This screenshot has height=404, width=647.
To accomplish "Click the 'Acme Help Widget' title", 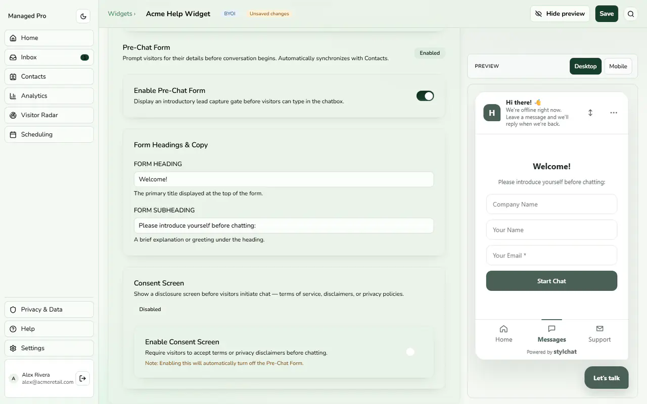I will click(178, 14).
